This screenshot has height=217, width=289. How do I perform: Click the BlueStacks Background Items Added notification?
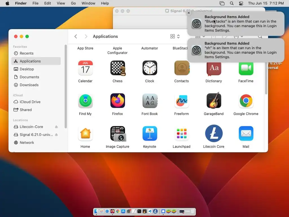point(236,24)
